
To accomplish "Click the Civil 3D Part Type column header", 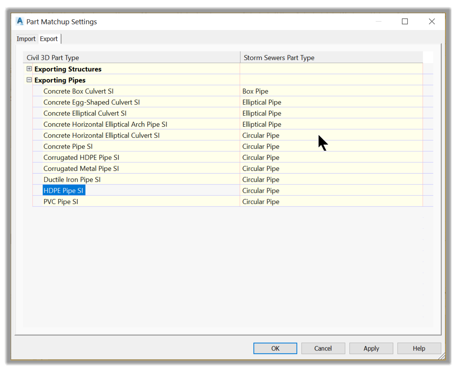I will [132, 58].
